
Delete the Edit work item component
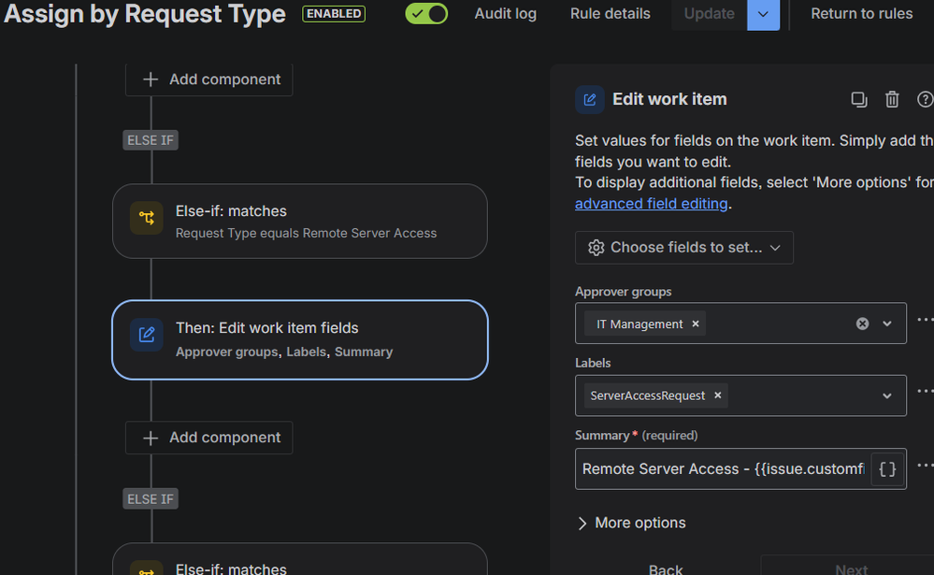[x=892, y=99]
